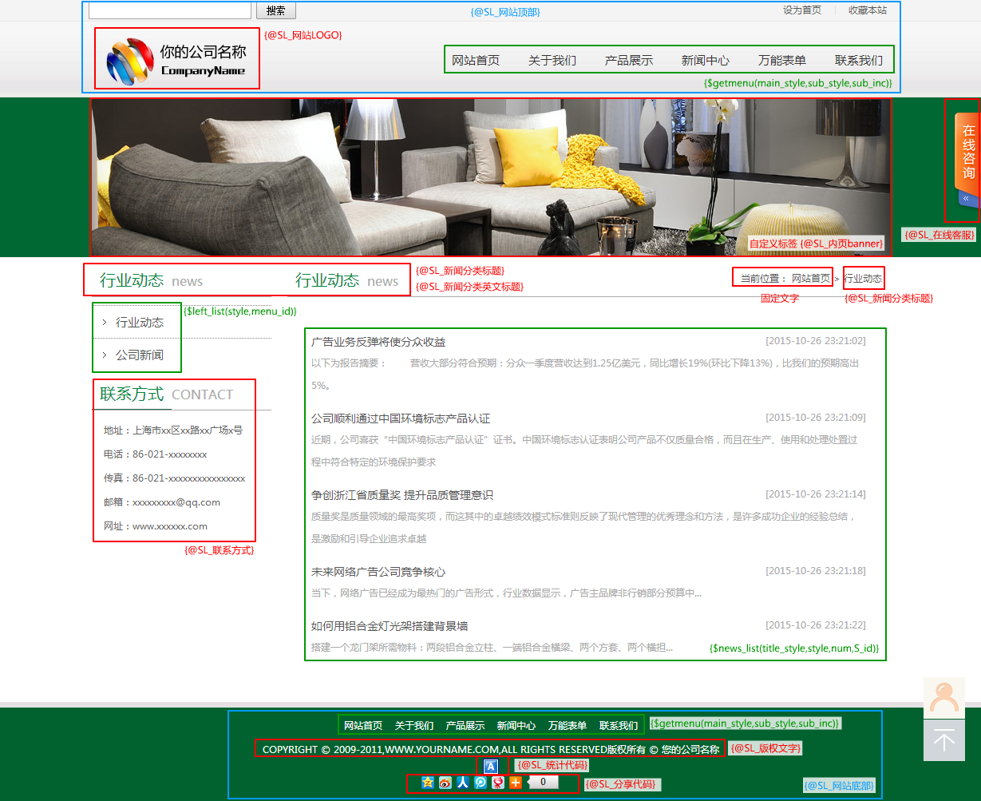This screenshot has width=981, height=801.
Task: Expand 行业动态 in the left sidebar list
Action: click(140, 323)
